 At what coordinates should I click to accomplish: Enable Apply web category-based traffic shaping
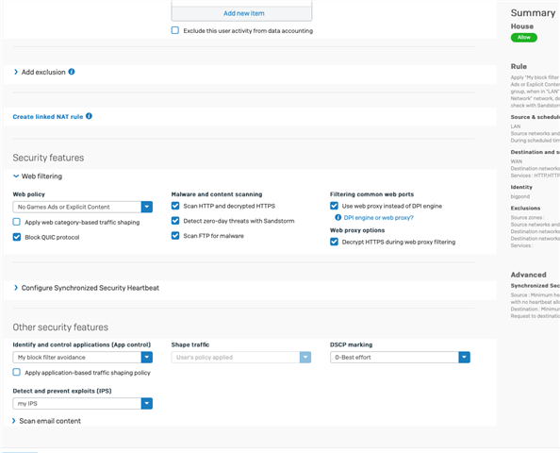(x=17, y=222)
